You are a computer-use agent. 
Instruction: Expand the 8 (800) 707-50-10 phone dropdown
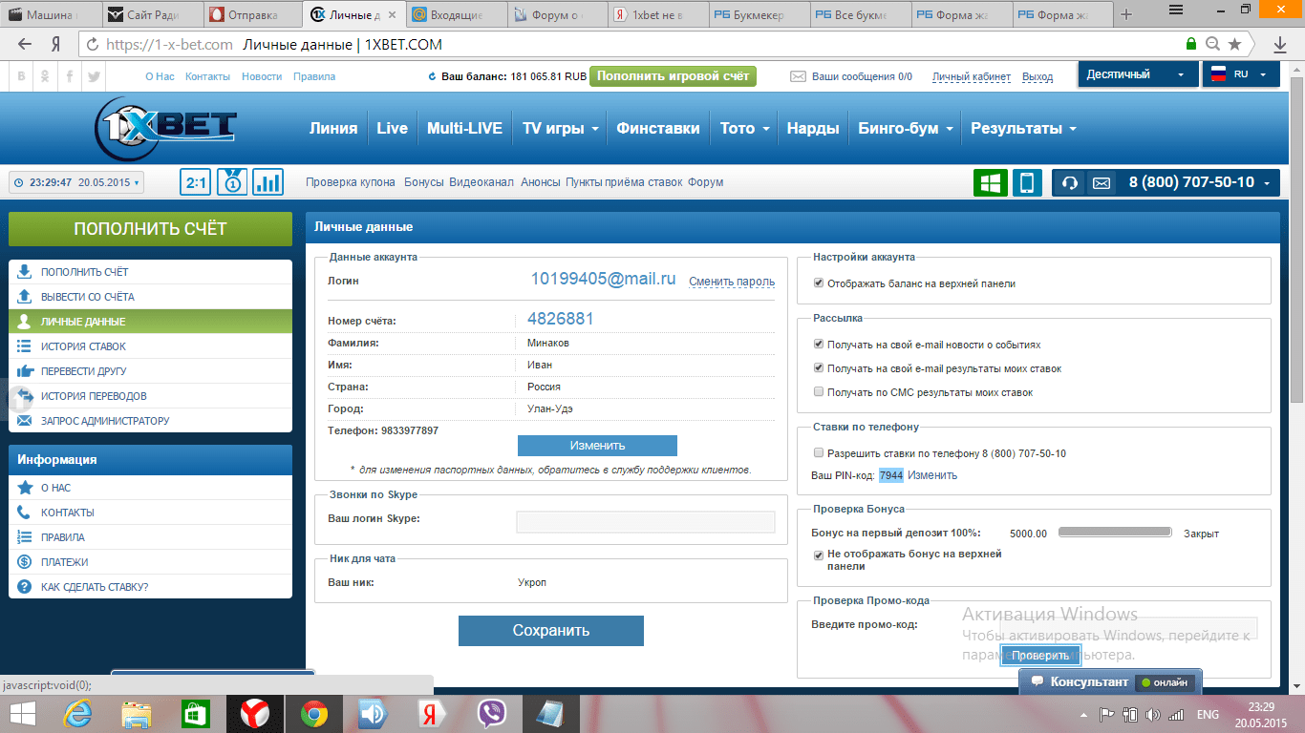[x=1200, y=182]
